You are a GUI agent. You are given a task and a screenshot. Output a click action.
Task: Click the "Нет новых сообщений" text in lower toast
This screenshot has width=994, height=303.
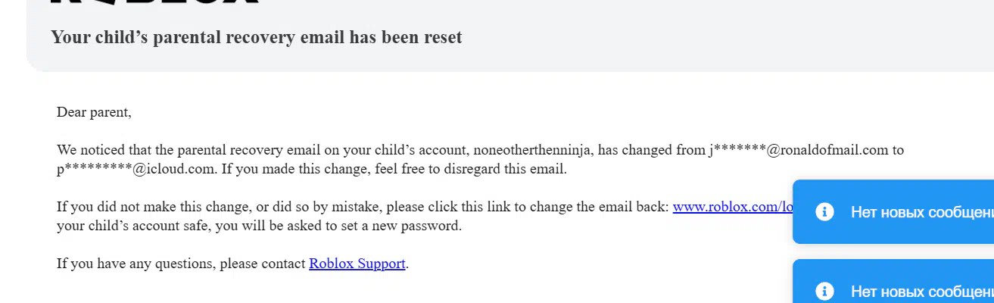[x=922, y=291]
